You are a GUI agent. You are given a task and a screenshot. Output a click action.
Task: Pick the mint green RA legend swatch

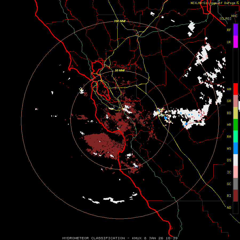[235, 137]
